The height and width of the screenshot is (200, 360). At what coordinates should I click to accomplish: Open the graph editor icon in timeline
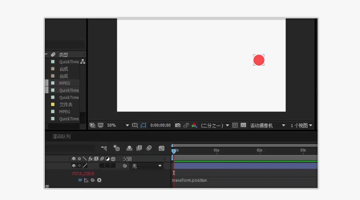coord(161,148)
